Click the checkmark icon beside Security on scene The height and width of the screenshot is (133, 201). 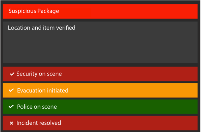point(12,74)
